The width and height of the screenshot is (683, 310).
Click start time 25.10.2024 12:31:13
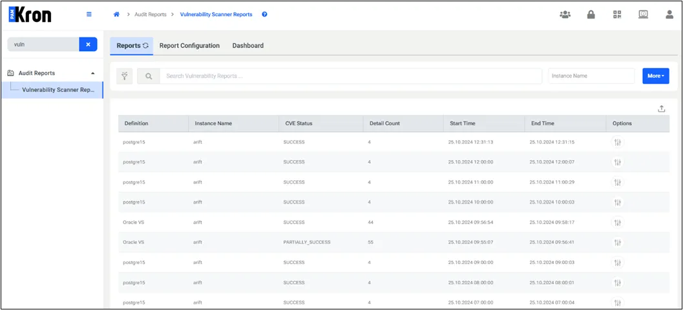470,142
